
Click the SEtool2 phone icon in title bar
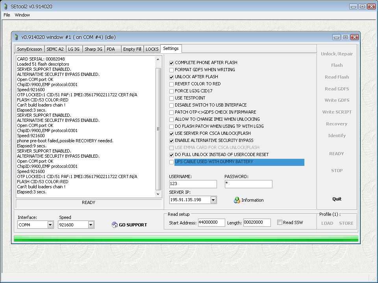(x=6, y=6)
